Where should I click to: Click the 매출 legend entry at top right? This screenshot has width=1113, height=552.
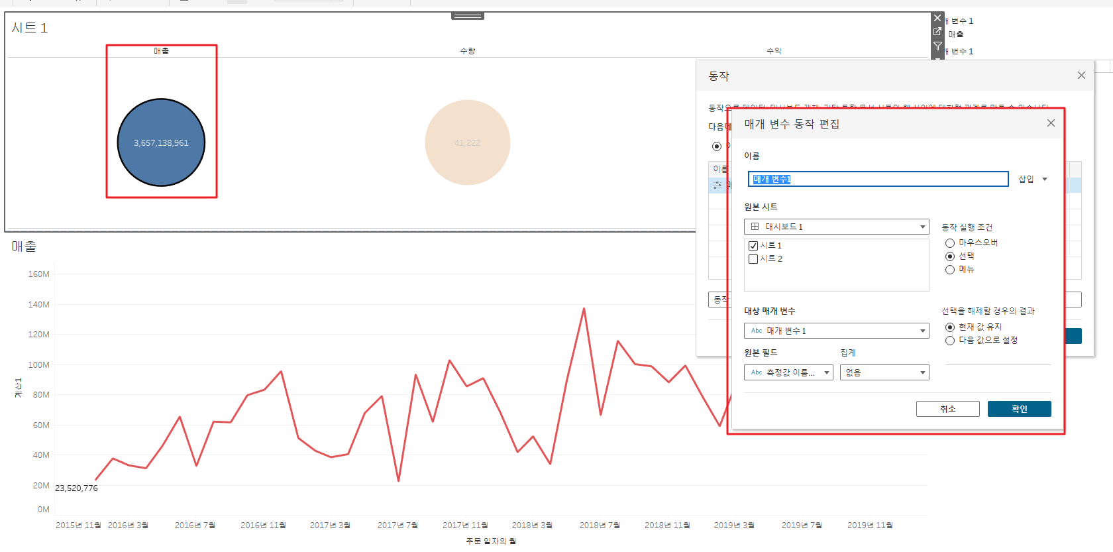tap(956, 34)
